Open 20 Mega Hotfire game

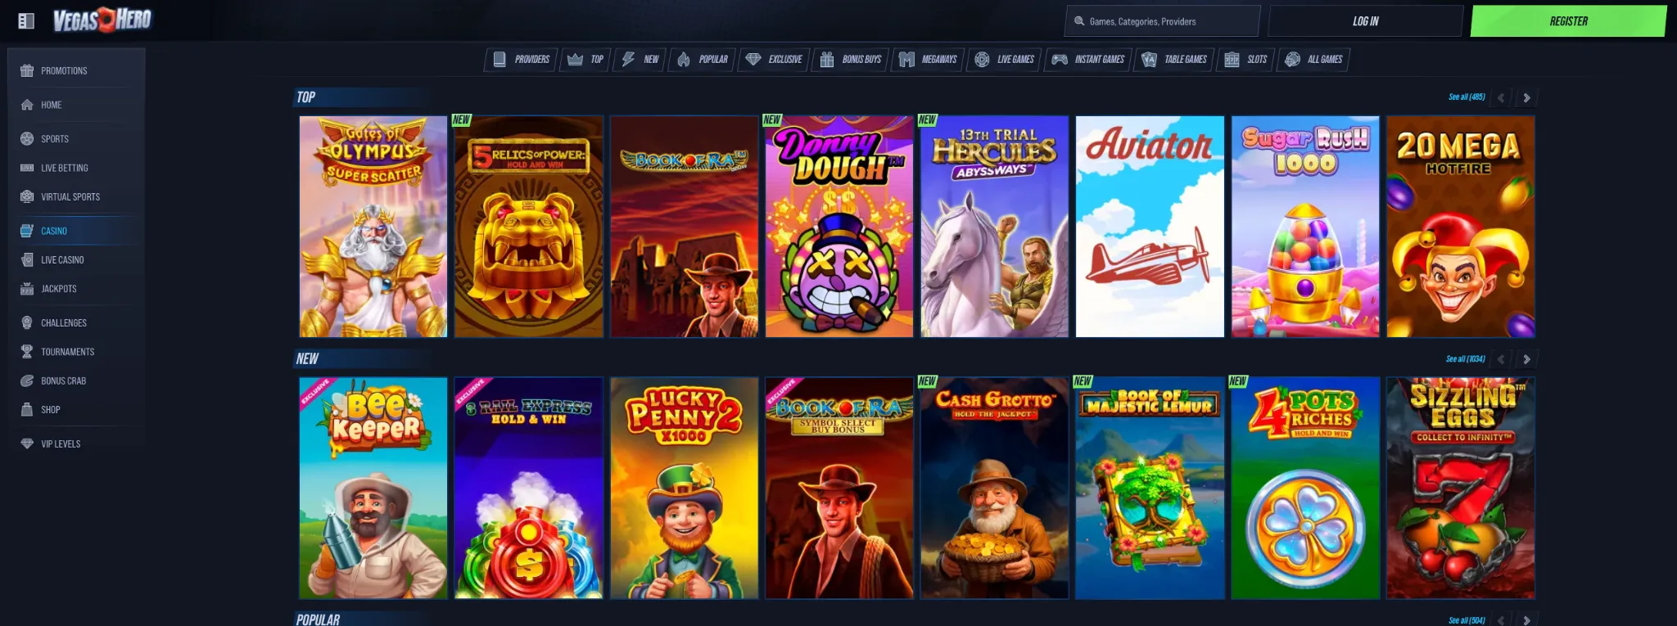coord(1461,227)
